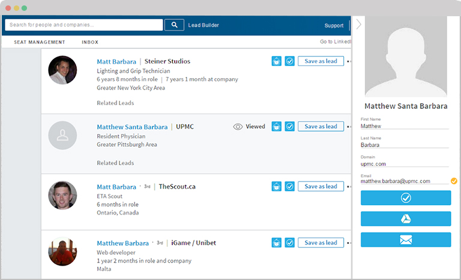This screenshot has width=461, height=280.
Task: Click the search magnifier button
Action: (174, 25)
